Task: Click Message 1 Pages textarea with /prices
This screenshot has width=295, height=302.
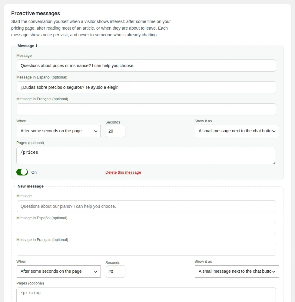Action: (146, 156)
